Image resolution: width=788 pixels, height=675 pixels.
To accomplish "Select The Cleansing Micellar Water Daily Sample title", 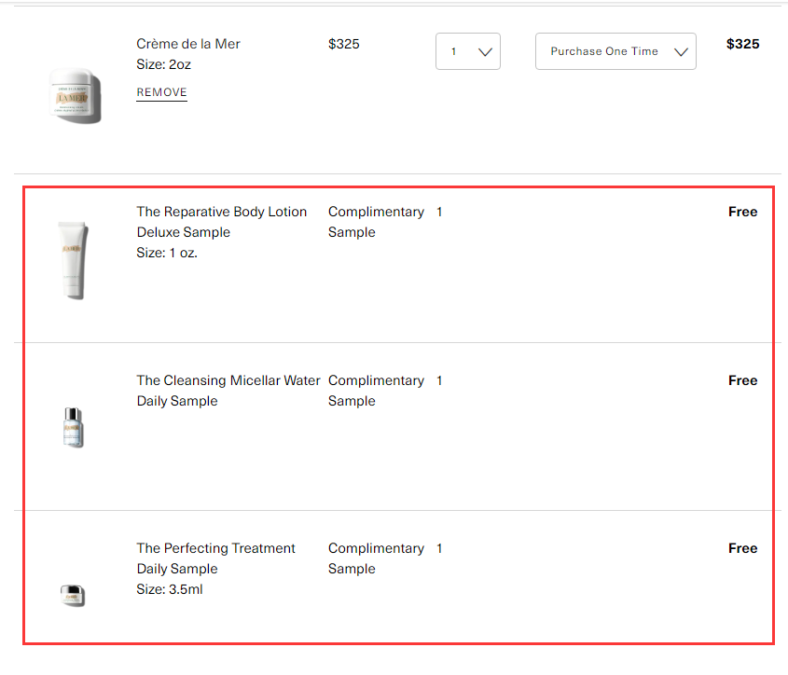I will [228, 391].
